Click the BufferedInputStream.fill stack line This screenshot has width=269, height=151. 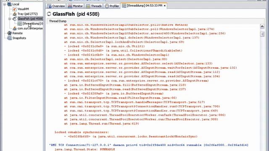125,85
